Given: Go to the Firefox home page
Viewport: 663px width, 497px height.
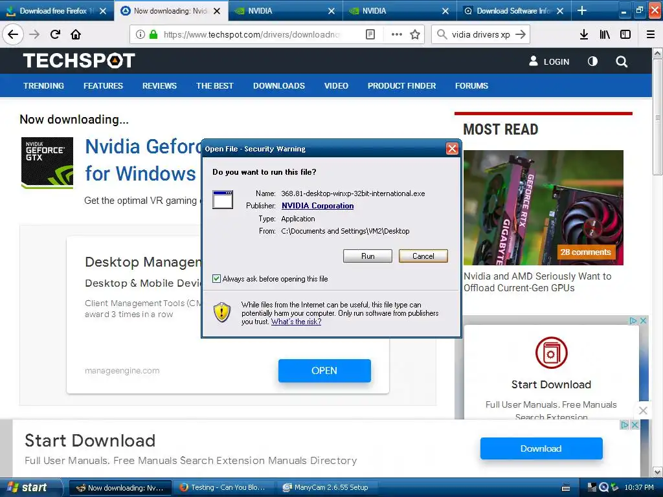Looking at the screenshot, I should point(76,34).
